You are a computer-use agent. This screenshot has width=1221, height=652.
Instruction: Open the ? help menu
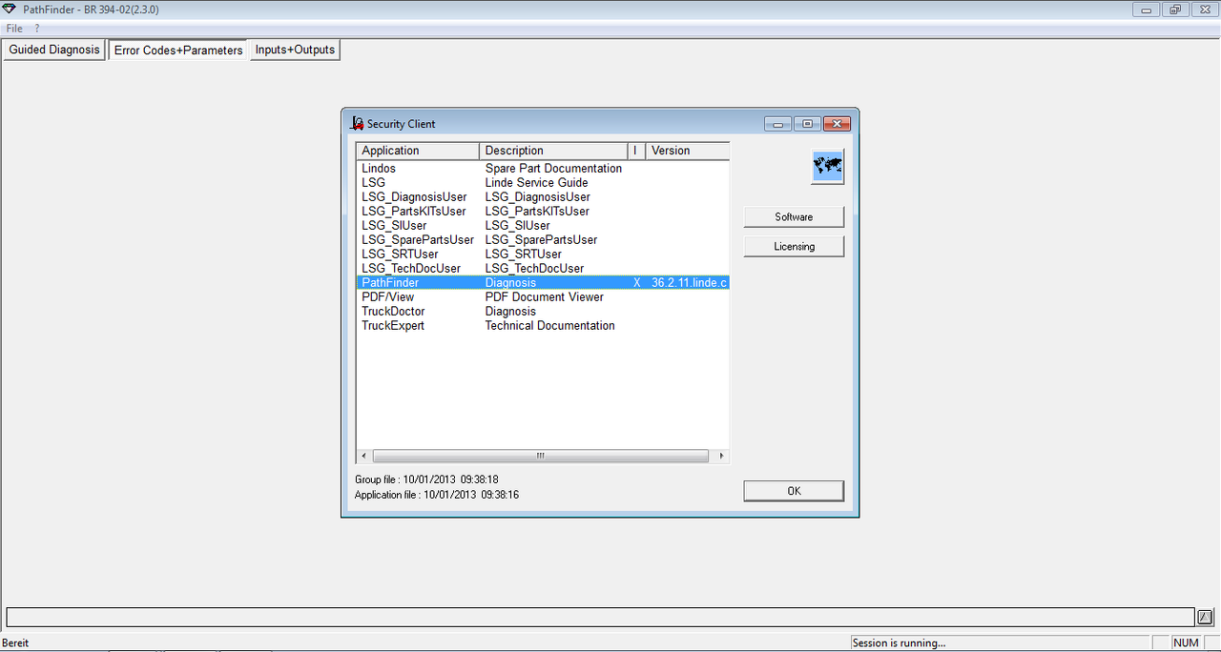coord(37,29)
